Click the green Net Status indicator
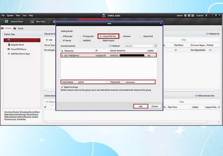This screenshot has width=223, height=156. [176, 50]
